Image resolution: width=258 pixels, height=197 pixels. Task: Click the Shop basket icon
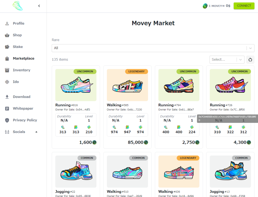(x=7, y=35)
